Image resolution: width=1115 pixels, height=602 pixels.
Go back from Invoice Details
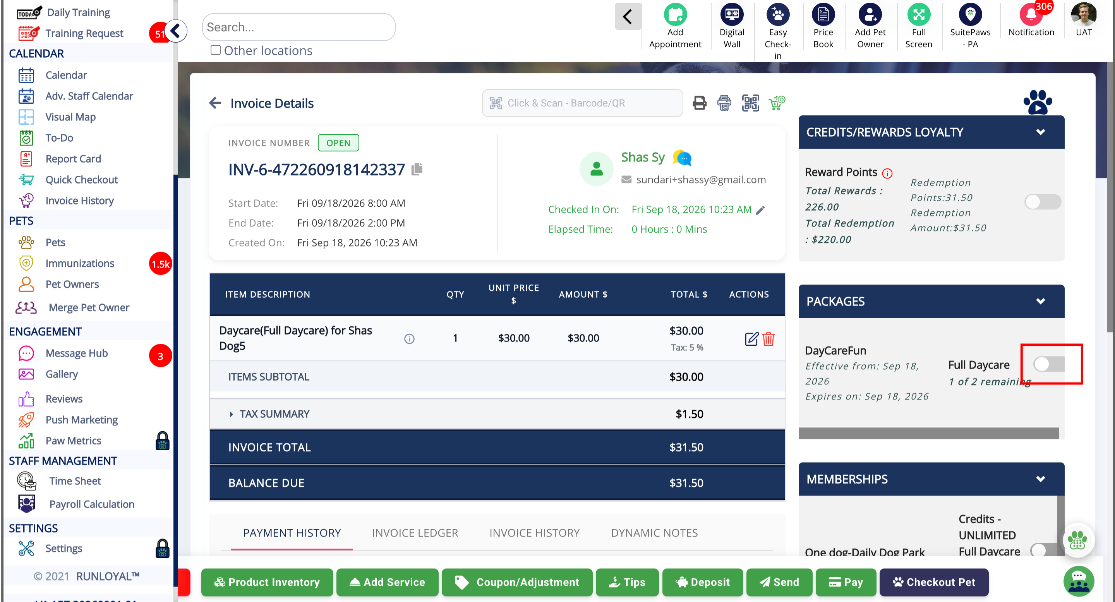[215, 103]
